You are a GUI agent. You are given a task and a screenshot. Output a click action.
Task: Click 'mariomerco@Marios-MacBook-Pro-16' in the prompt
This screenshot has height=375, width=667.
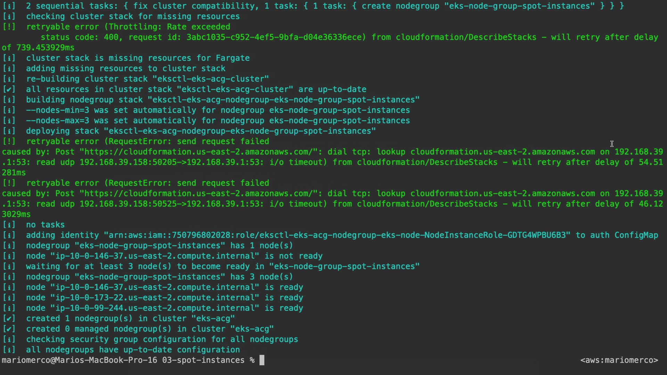pos(80,360)
